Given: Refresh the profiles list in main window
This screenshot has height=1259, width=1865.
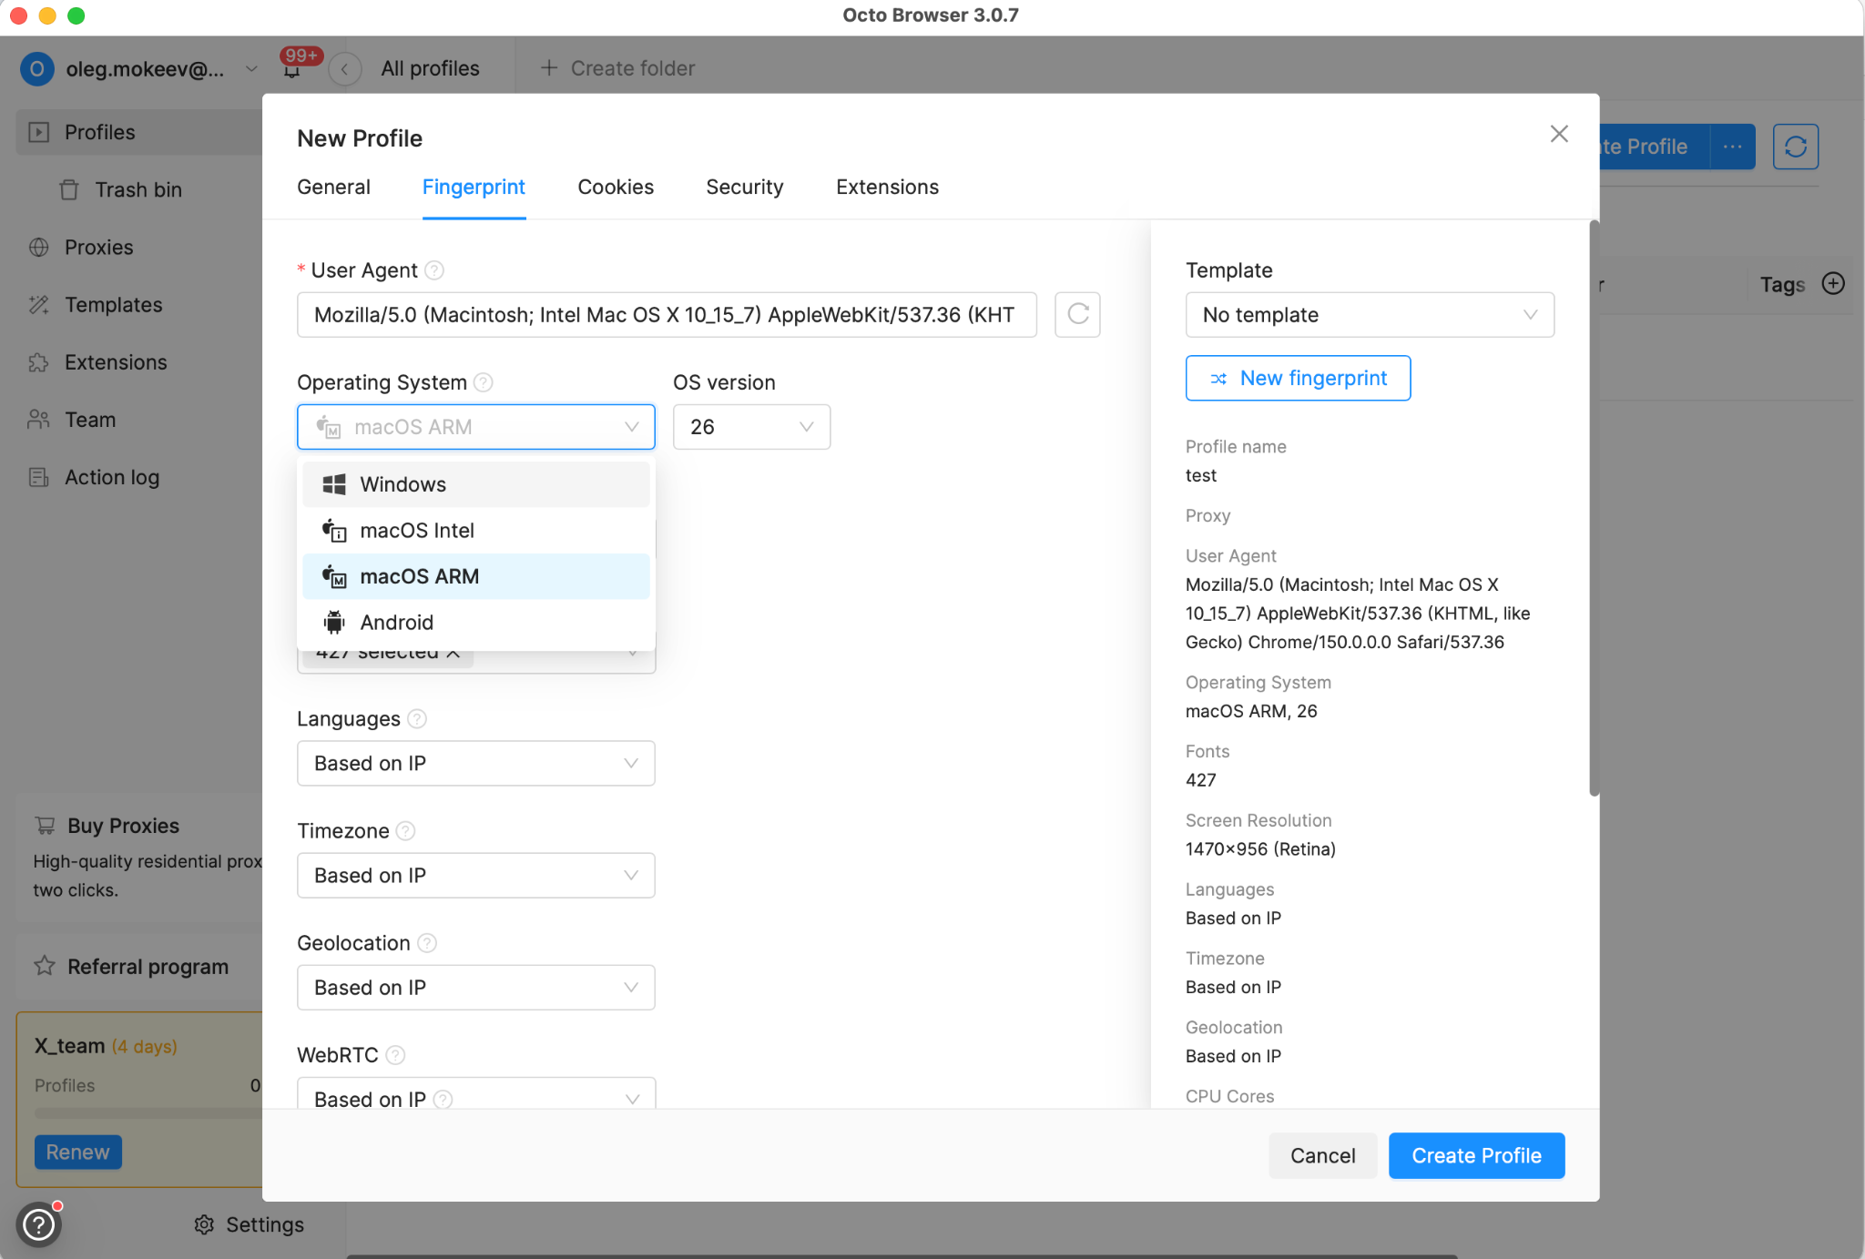Looking at the screenshot, I should pos(1795,147).
